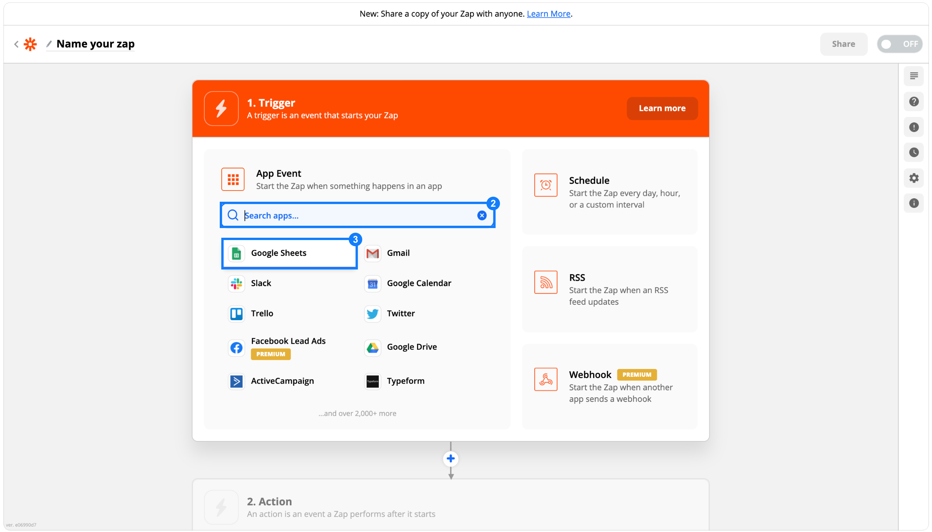Pick the Twitter bird icon
Viewport: 932px width, 532px height.
point(373,314)
